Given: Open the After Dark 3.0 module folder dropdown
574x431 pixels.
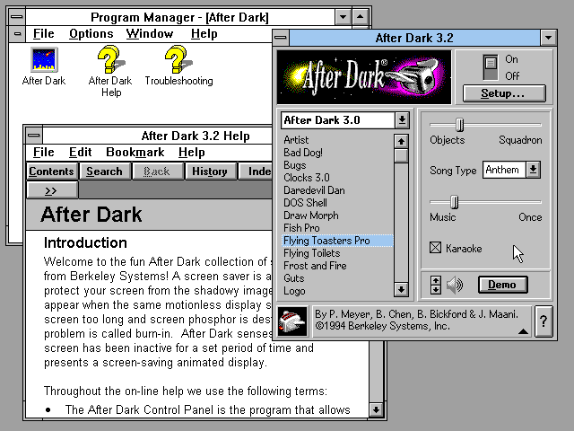Looking at the screenshot, I should coord(402,120).
